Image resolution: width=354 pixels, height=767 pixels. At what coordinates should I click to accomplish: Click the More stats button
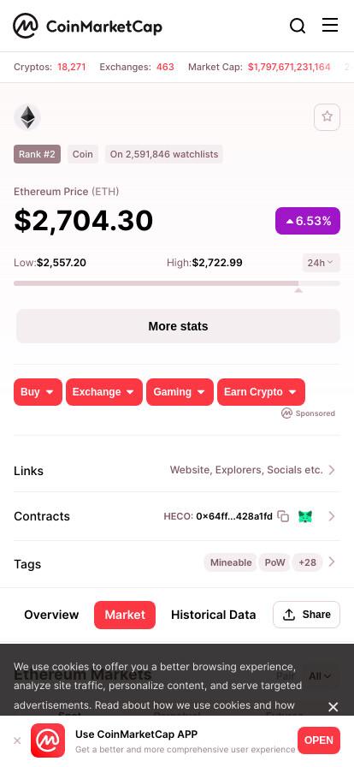click(178, 326)
